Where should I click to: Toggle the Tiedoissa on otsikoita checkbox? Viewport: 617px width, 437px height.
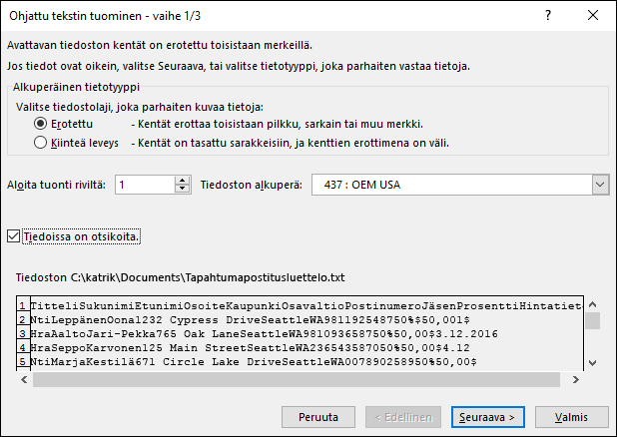click(13, 236)
